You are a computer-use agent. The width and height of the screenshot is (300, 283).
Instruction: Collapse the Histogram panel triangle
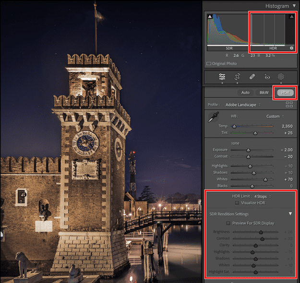tap(294, 6)
